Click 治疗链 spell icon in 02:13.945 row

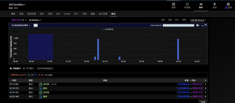[40, 84]
